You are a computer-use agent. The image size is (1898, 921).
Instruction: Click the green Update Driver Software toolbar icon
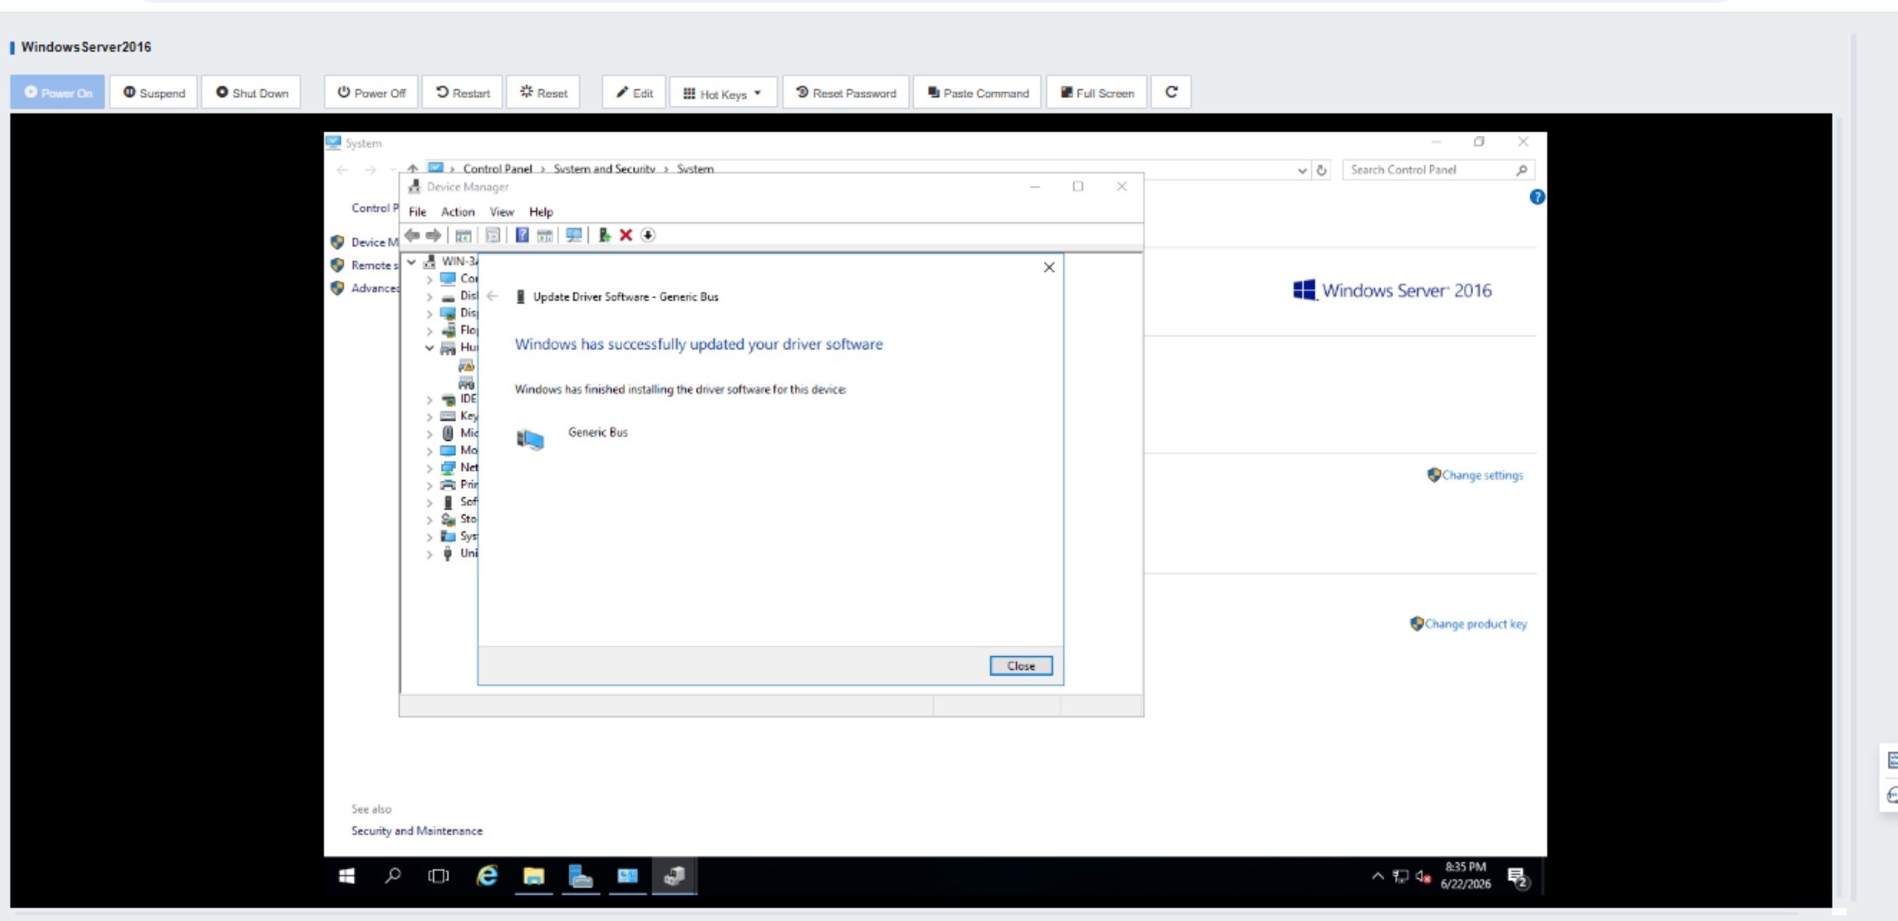(x=604, y=235)
